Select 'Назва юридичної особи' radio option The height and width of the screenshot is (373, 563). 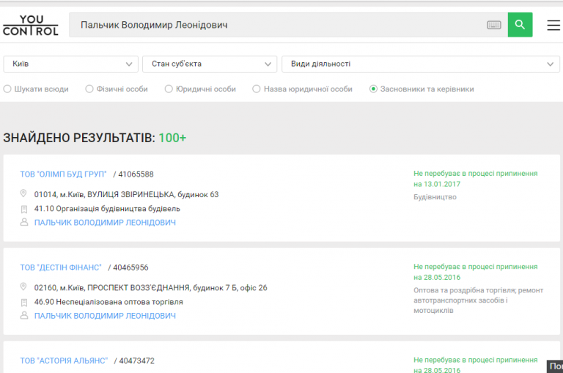257,89
